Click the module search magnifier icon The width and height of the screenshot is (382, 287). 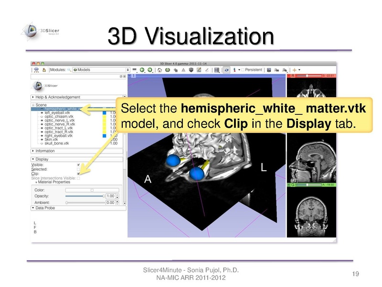pyautogui.click(x=69, y=70)
